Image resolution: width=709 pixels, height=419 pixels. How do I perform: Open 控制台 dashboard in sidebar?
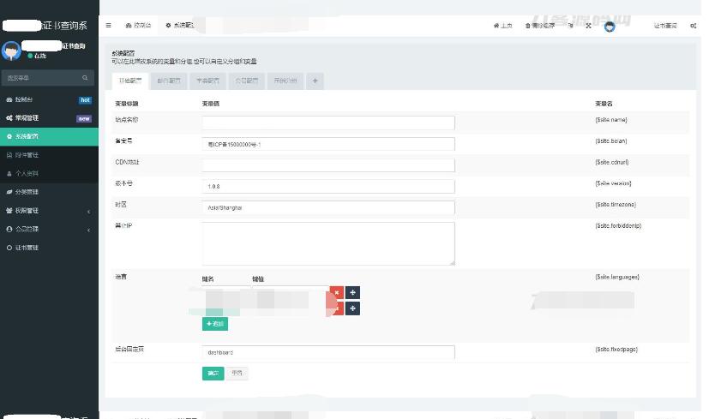(x=49, y=99)
